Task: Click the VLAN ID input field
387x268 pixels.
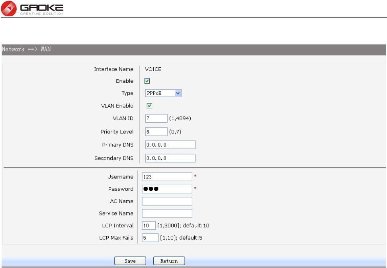Action: (x=156, y=118)
